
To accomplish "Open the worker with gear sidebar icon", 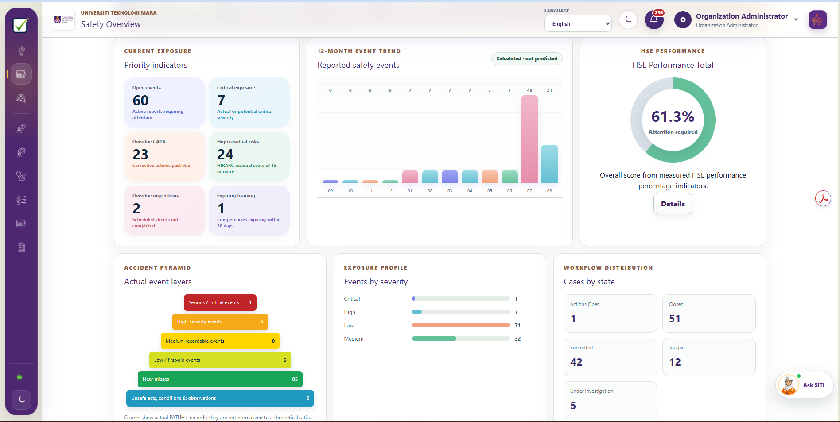I will tap(21, 153).
